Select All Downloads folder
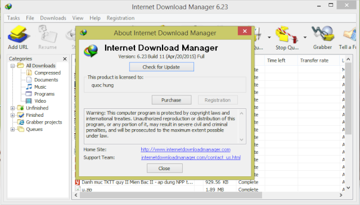 (40, 66)
